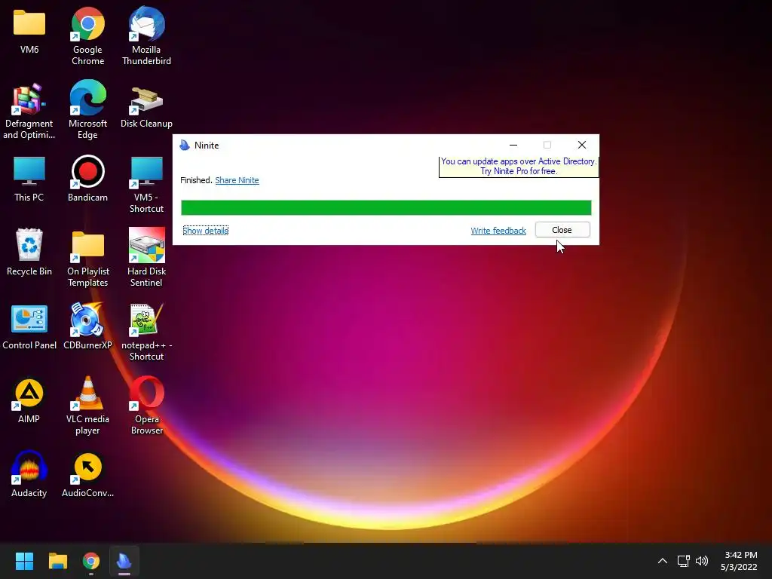Click the Ninite Pro Active Directory banner

click(519, 167)
